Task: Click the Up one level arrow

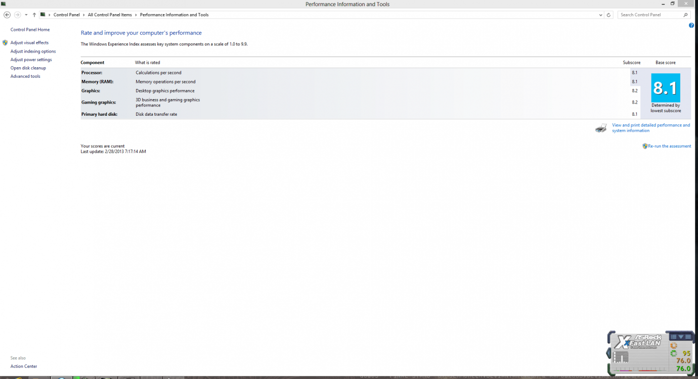Action: coord(34,15)
